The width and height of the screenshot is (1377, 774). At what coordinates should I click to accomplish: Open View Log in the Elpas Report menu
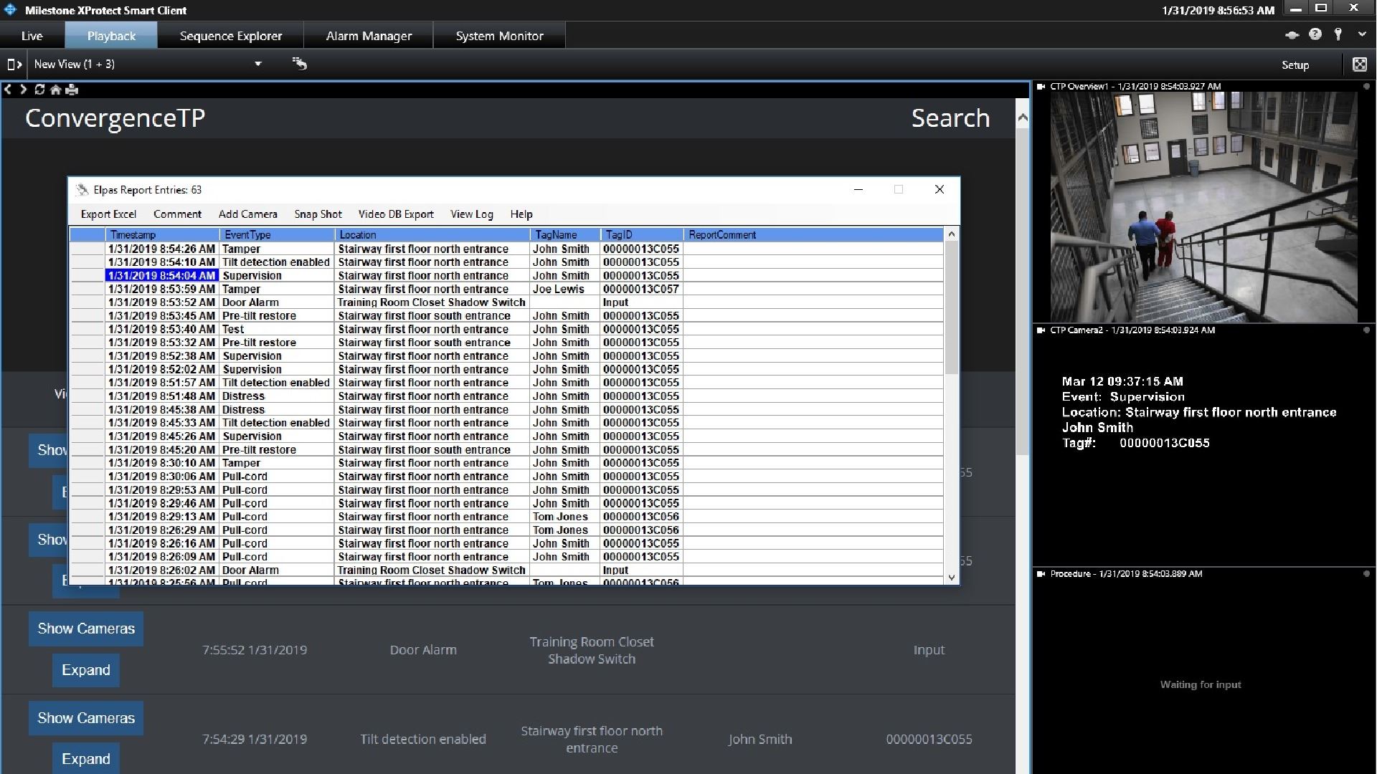tap(471, 214)
